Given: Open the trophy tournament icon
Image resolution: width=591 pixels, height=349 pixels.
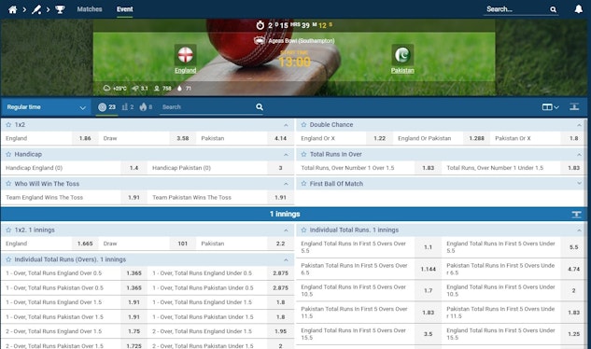Looking at the screenshot, I should [60, 9].
